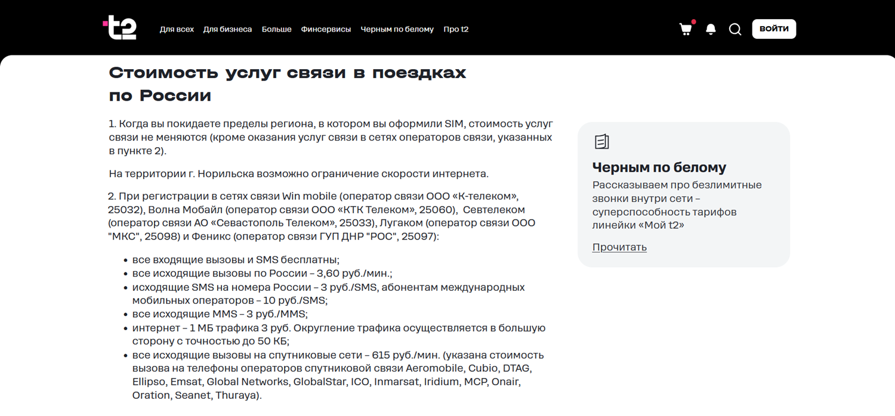Click the '3,60 руб./мин.' outgoing calls line
Image resolution: width=895 pixels, height=416 pixels.
point(262,274)
